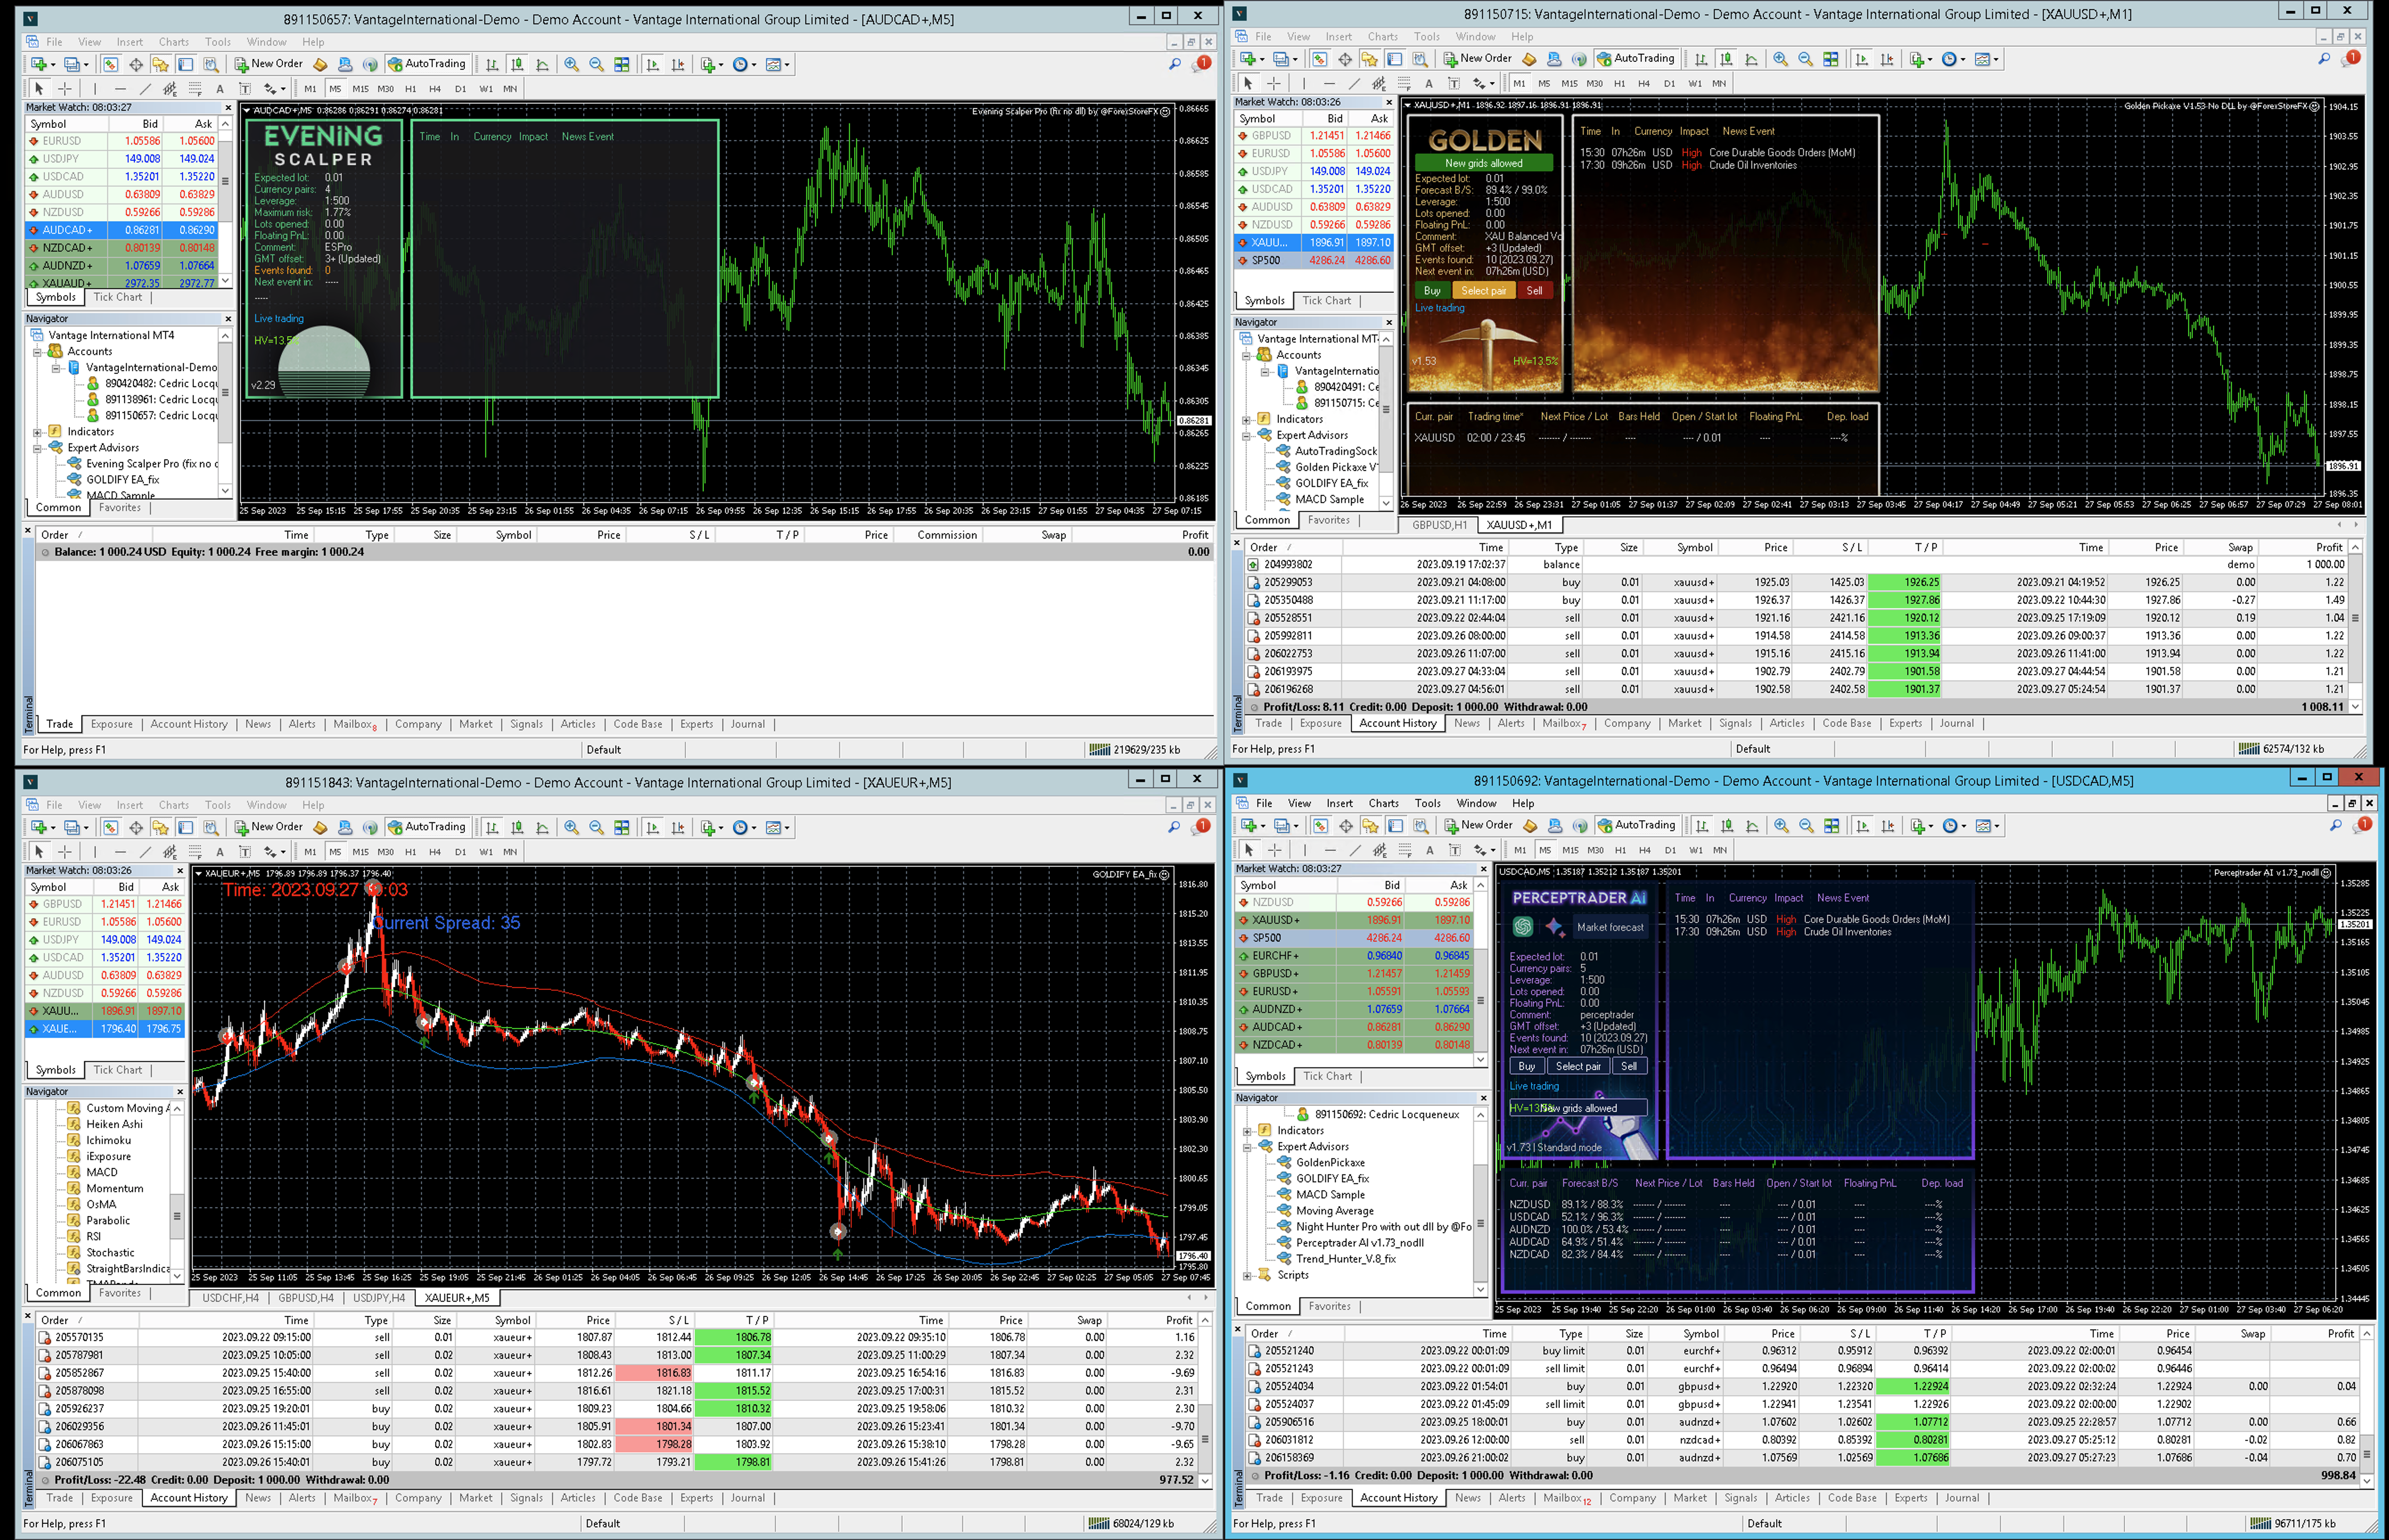This screenshot has height=1540, width=2389.
Task: Select SP500 row in XAUUSD window Market Watch
Action: pyautogui.click(x=1314, y=260)
